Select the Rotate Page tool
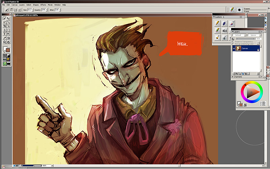 pos(8,42)
